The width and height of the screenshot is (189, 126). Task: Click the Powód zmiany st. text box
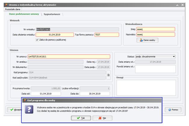click(155, 69)
